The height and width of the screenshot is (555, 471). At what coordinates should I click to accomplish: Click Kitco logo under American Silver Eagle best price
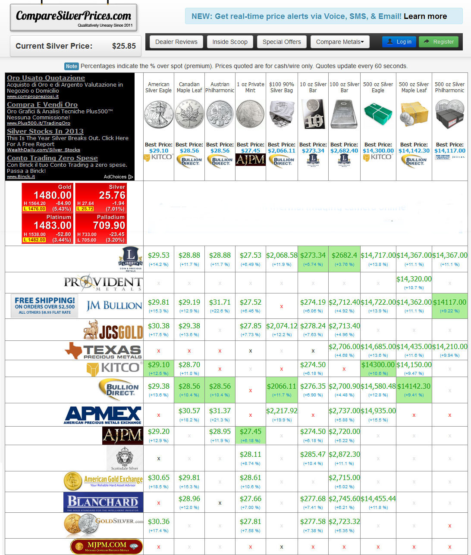click(158, 157)
